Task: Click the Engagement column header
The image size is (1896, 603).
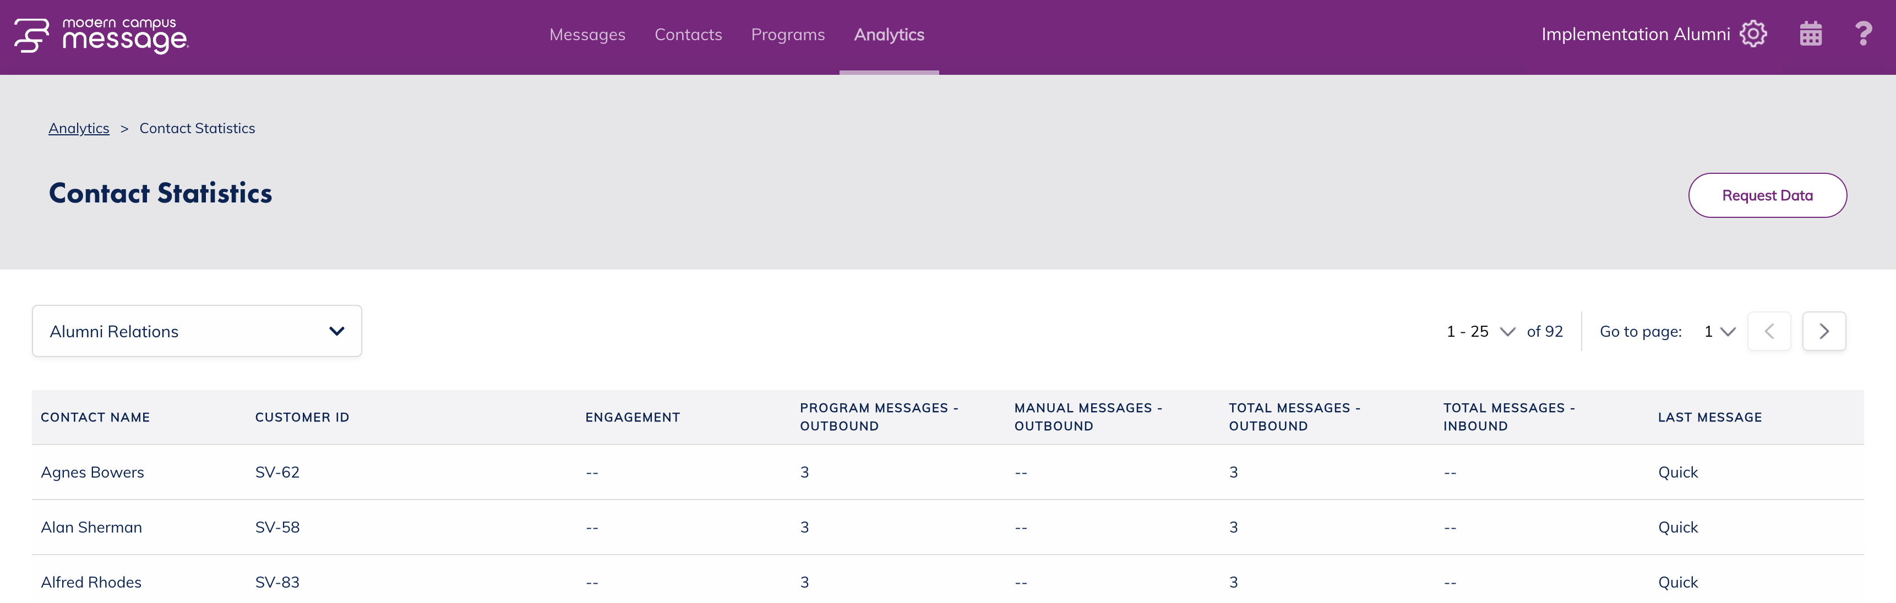Action: (x=632, y=418)
